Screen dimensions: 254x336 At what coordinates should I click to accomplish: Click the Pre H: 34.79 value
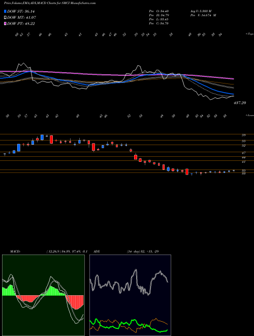159,15
